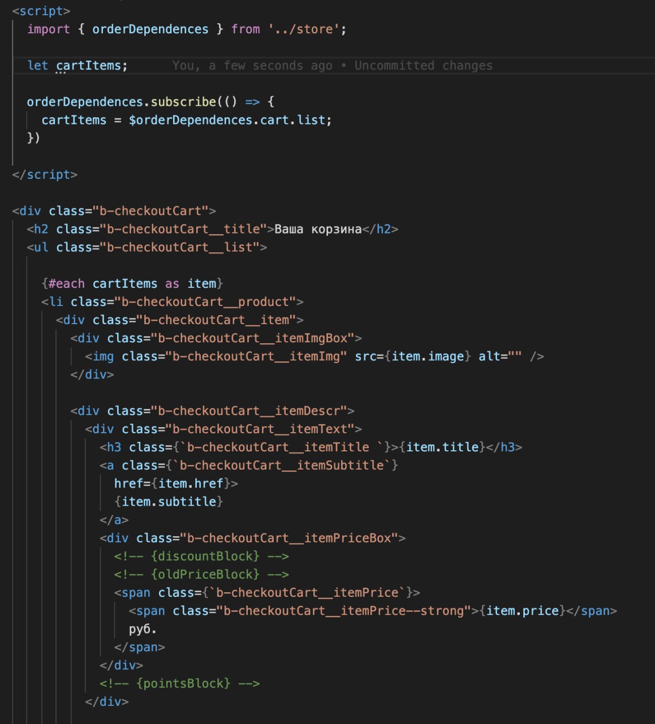Click the '#each' block keyword

(67, 283)
